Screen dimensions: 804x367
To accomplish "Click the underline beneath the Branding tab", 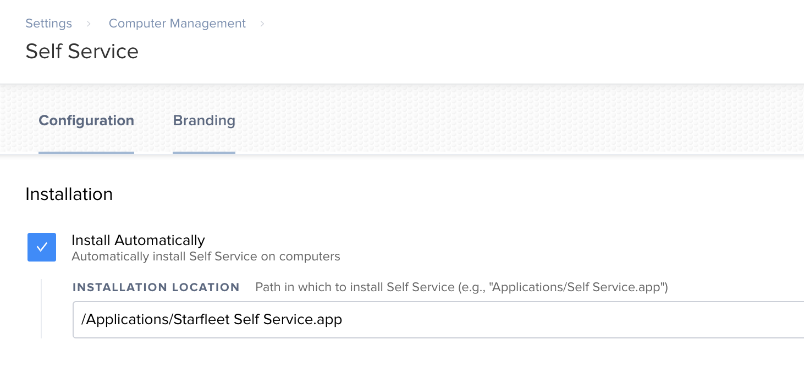I will (204, 152).
